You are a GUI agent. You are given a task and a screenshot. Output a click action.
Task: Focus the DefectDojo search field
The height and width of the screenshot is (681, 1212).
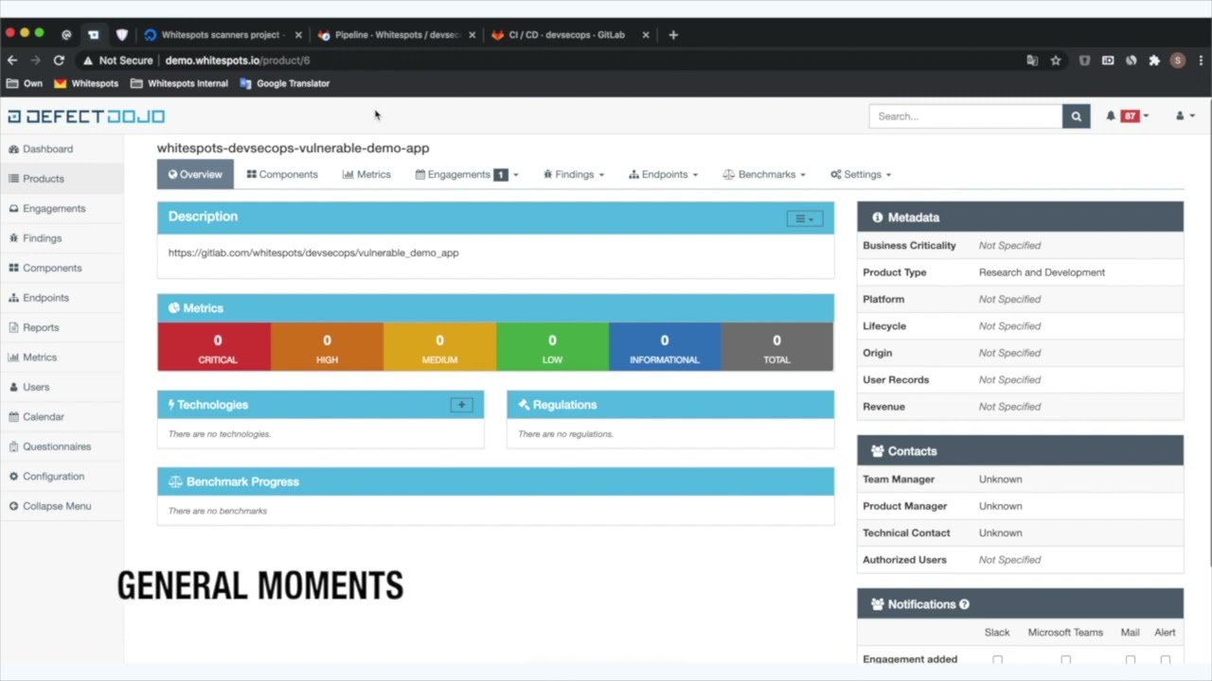[x=966, y=116]
